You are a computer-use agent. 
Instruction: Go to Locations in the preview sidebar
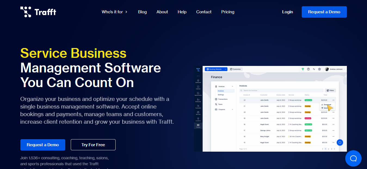(x=198, y=119)
